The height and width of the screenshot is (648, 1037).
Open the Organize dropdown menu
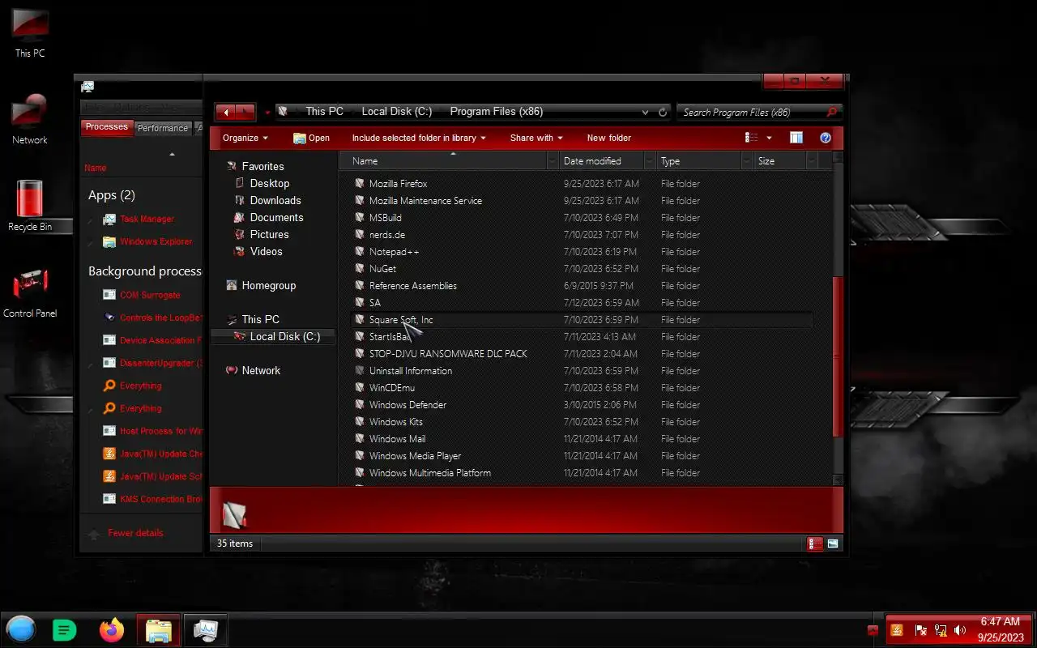(245, 138)
